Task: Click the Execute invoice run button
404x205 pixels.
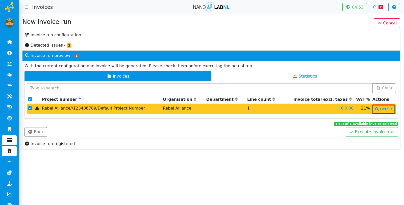Action: coord(372,132)
